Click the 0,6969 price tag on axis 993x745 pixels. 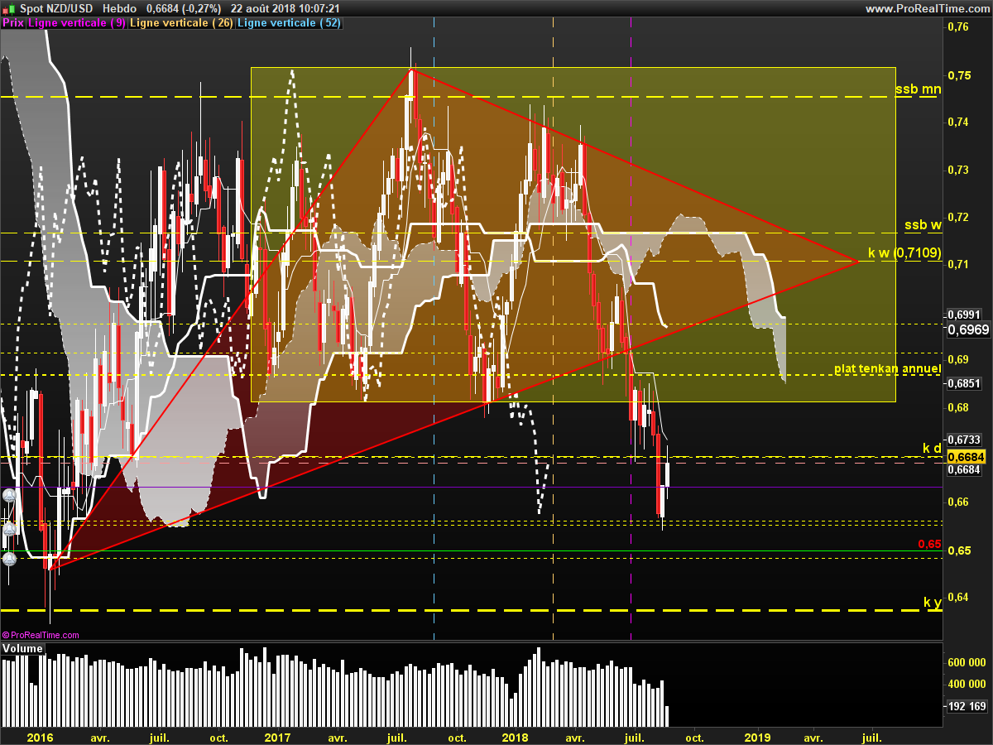pos(966,329)
